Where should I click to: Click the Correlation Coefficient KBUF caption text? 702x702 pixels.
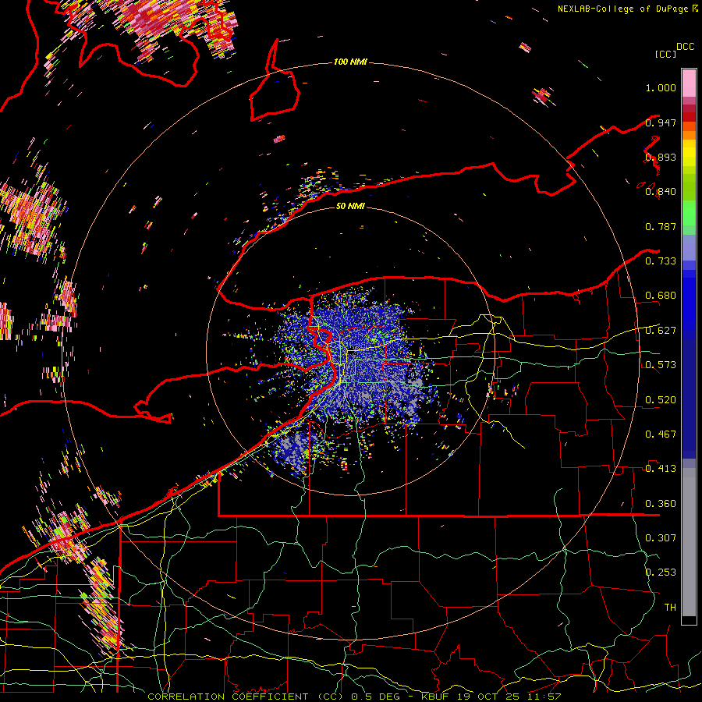point(353,697)
